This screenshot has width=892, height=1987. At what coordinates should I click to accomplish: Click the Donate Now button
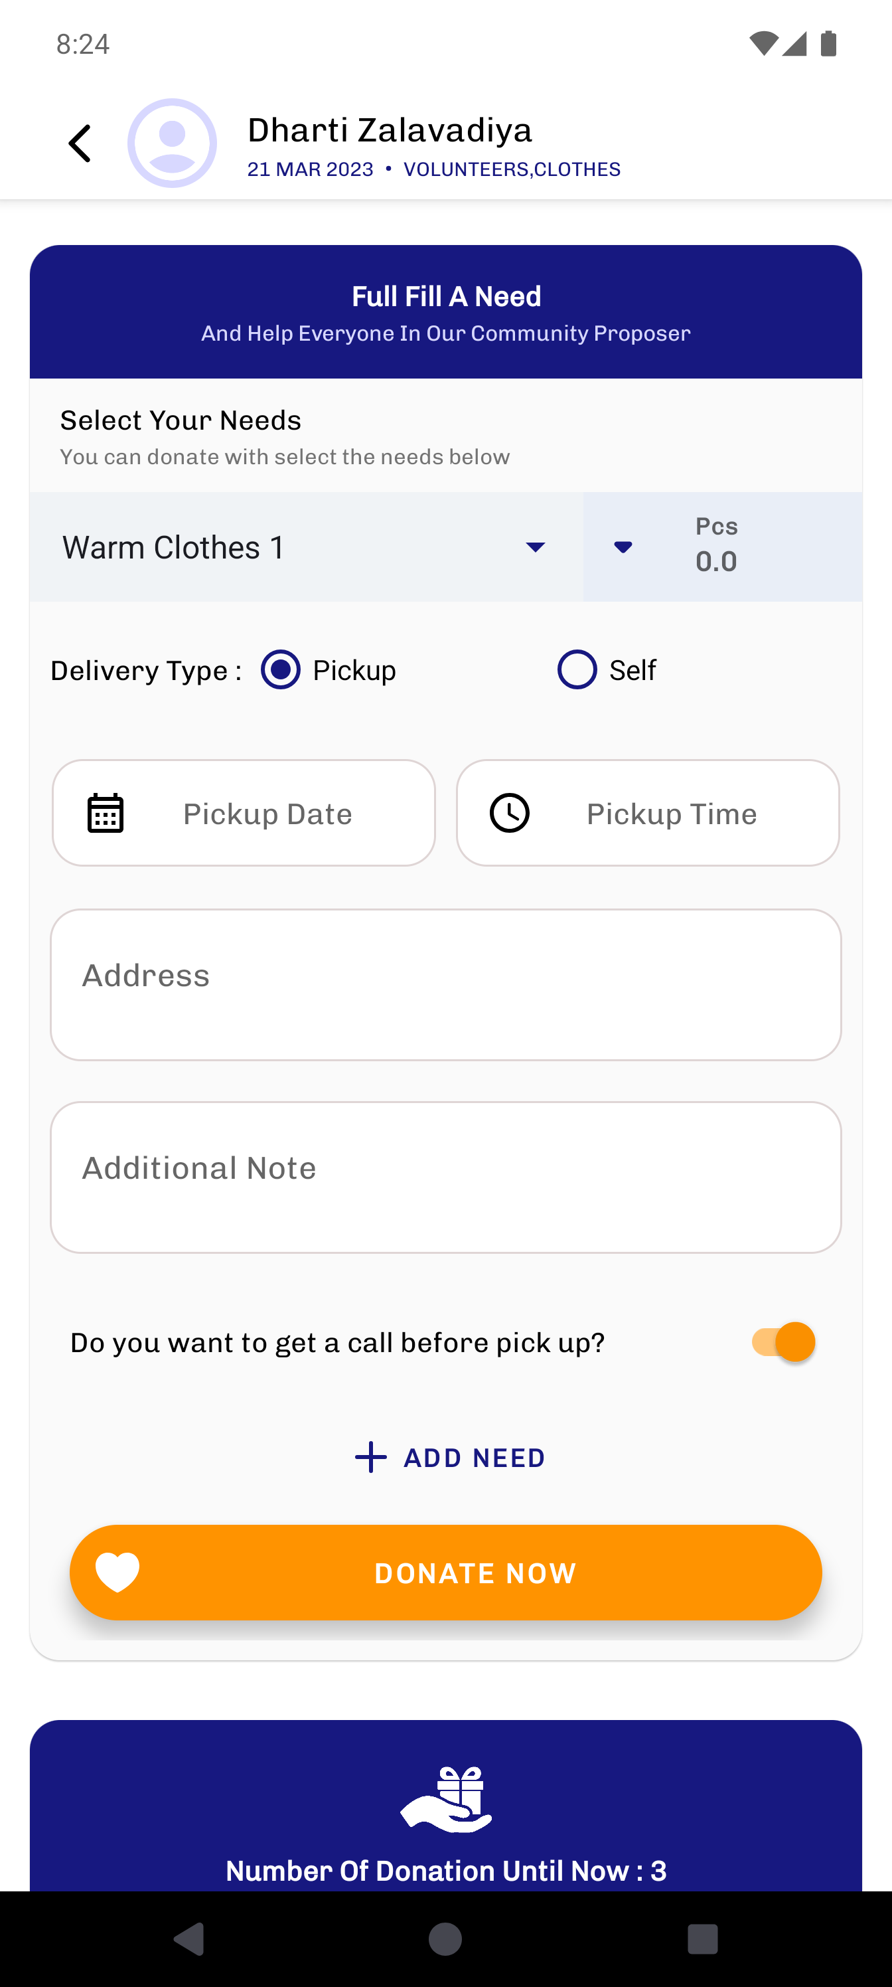click(x=445, y=1572)
